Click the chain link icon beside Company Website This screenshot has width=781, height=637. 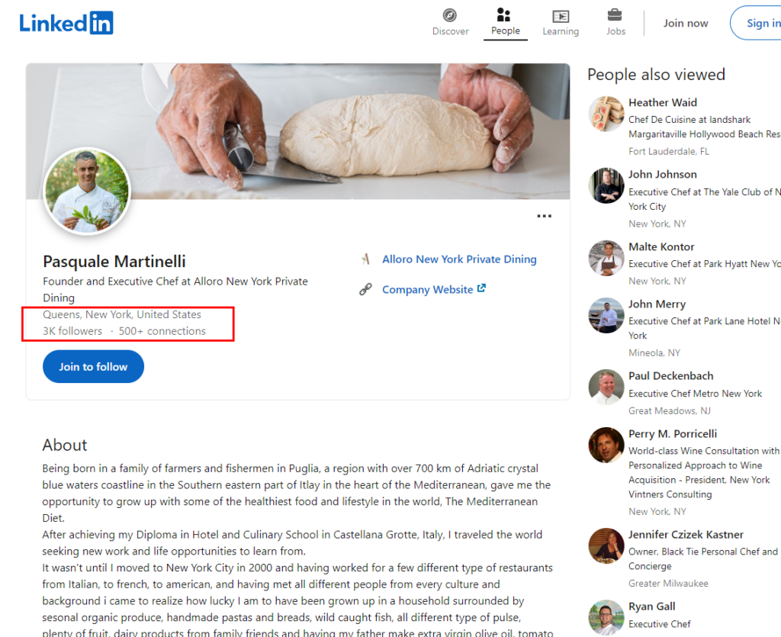click(366, 289)
